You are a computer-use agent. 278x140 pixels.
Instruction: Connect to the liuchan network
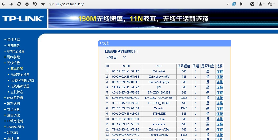[x=219, y=119]
